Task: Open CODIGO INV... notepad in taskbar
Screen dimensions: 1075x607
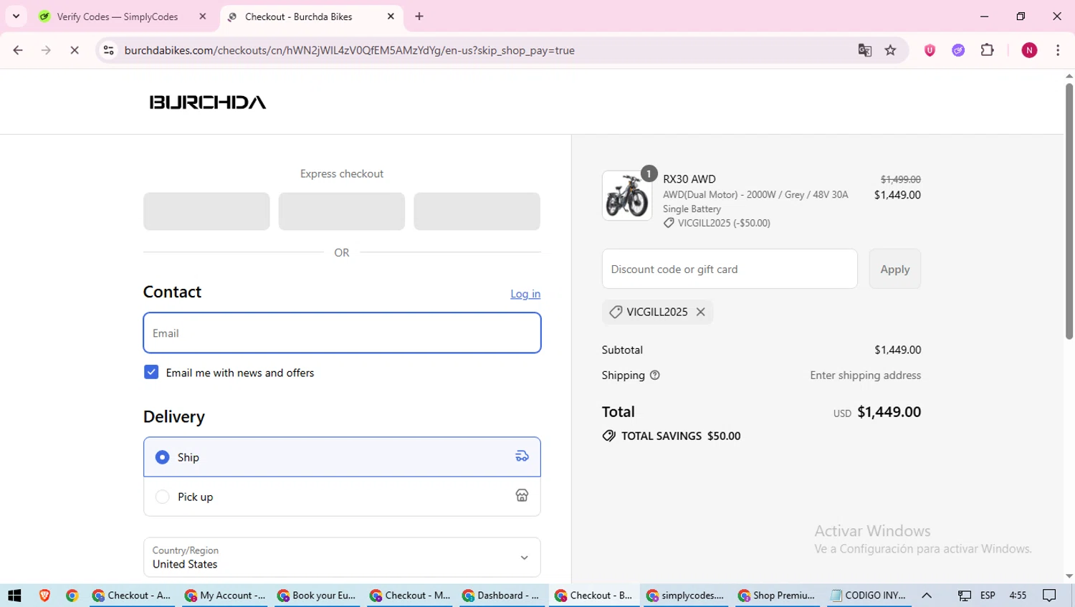Action: 869,596
